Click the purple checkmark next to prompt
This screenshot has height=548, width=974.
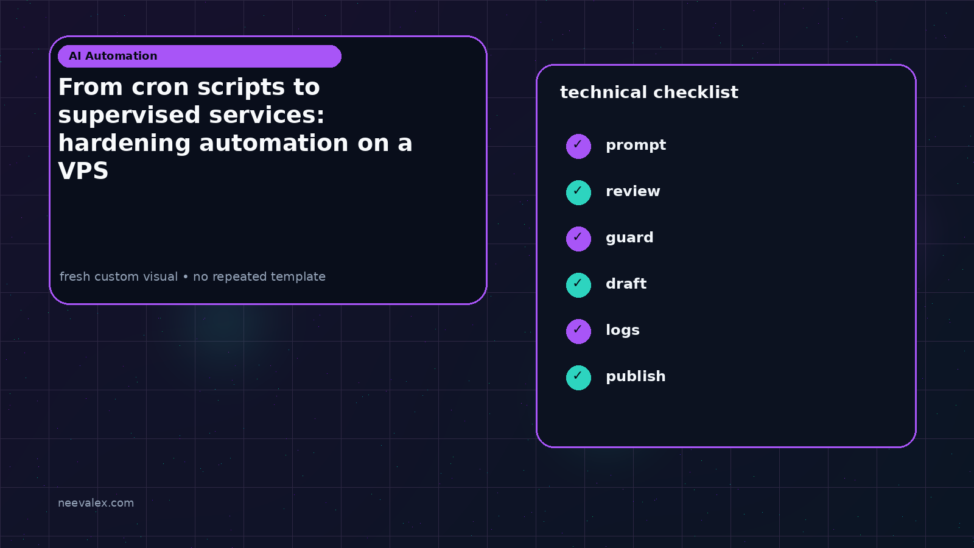click(578, 146)
